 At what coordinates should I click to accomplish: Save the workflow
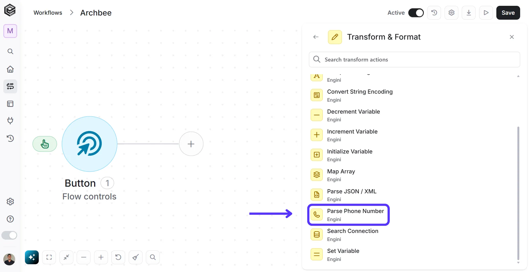click(508, 13)
